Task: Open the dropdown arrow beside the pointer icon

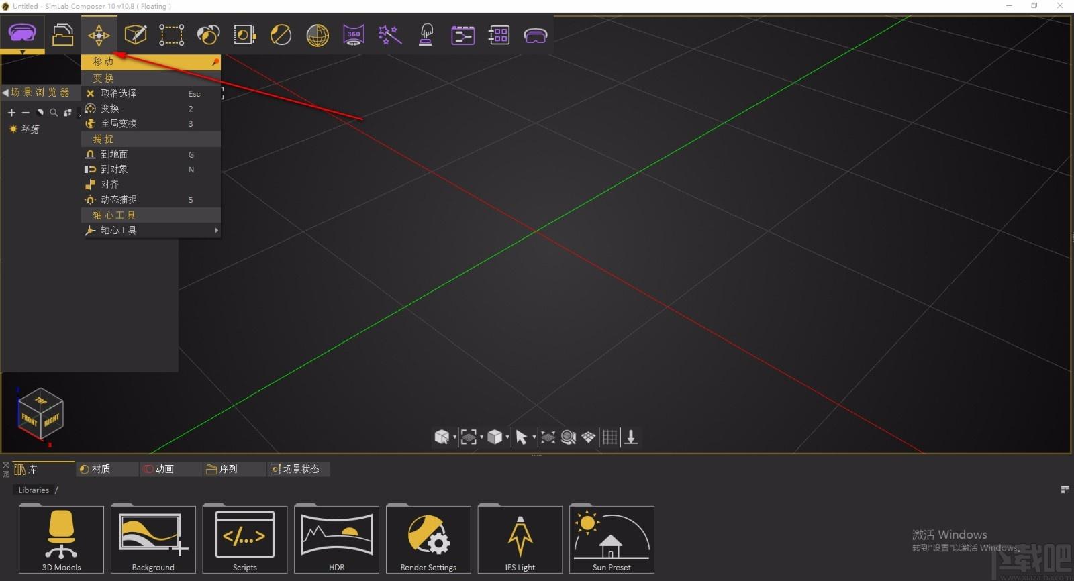Action: (534, 438)
